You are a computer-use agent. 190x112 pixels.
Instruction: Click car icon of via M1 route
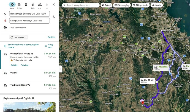pyautogui.click(x=5, y=73)
